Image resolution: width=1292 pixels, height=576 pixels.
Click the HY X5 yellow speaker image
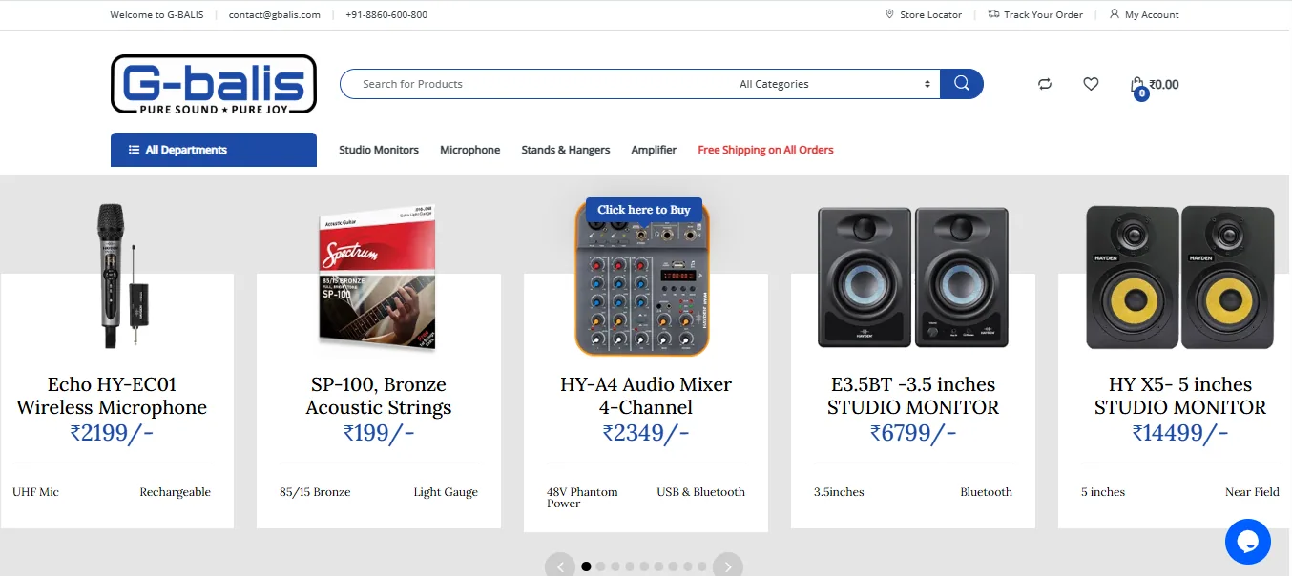click(x=1179, y=277)
